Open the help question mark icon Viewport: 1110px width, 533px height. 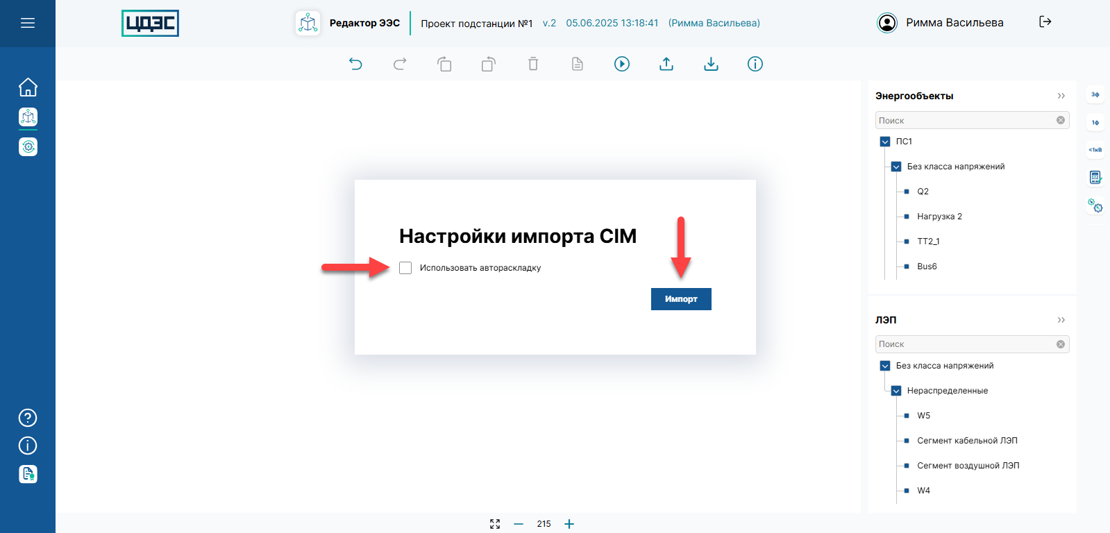click(28, 418)
